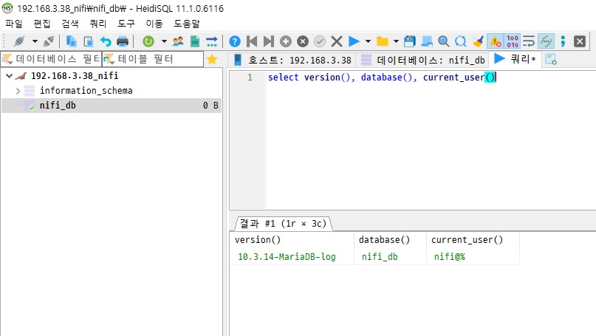Click the delete row circle-x icon
The image size is (596, 336).
(303, 41)
